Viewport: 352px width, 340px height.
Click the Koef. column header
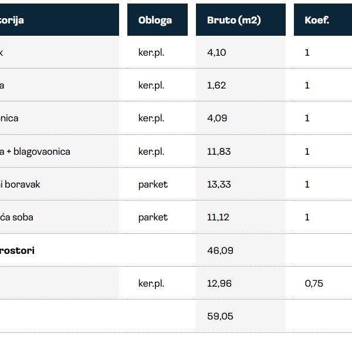tap(317, 20)
